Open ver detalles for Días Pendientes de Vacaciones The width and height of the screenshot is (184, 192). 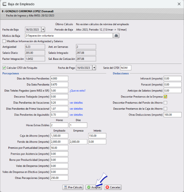76,103
